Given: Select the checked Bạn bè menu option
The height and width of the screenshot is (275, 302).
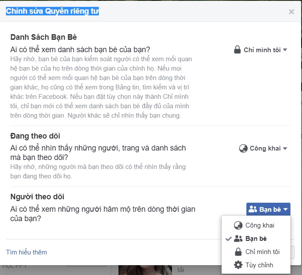Looking at the screenshot, I should click(x=256, y=239).
